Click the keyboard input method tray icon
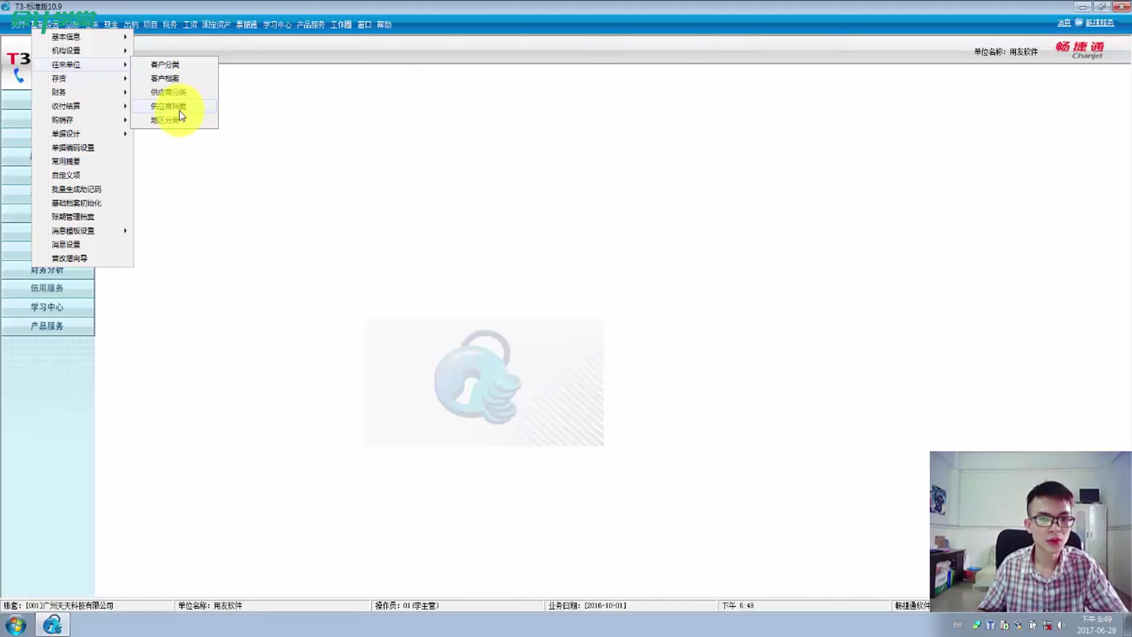Viewport: 1132px width, 637px height. [958, 625]
